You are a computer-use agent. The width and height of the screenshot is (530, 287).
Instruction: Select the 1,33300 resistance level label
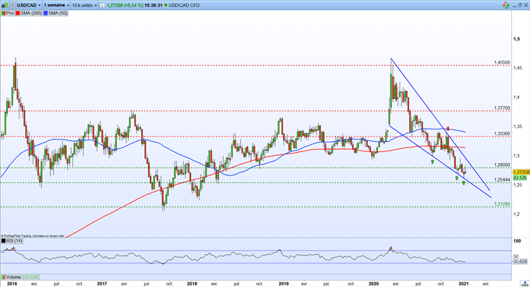point(502,134)
